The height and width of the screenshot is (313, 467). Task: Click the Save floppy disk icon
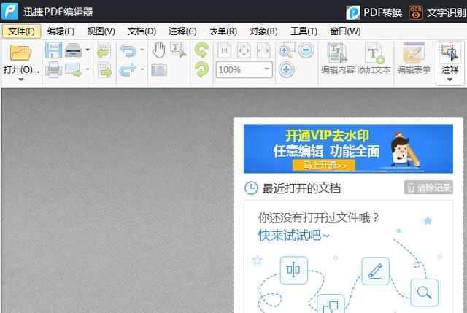click(x=53, y=50)
